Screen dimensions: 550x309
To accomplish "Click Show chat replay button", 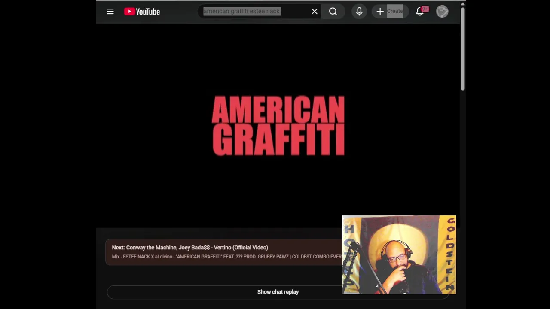I will click(278, 292).
